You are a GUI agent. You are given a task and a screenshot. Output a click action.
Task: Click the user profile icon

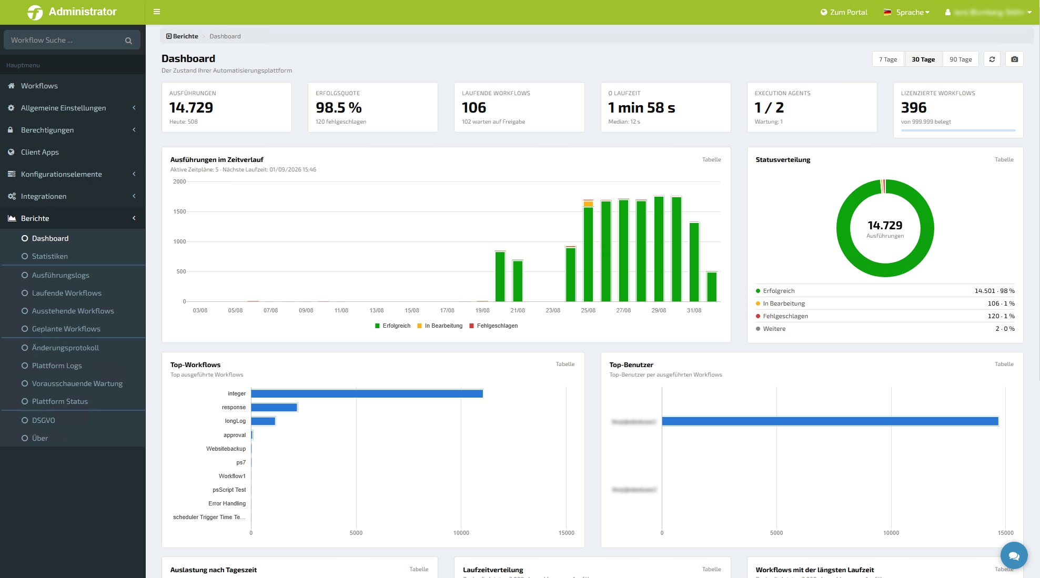click(948, 12)
